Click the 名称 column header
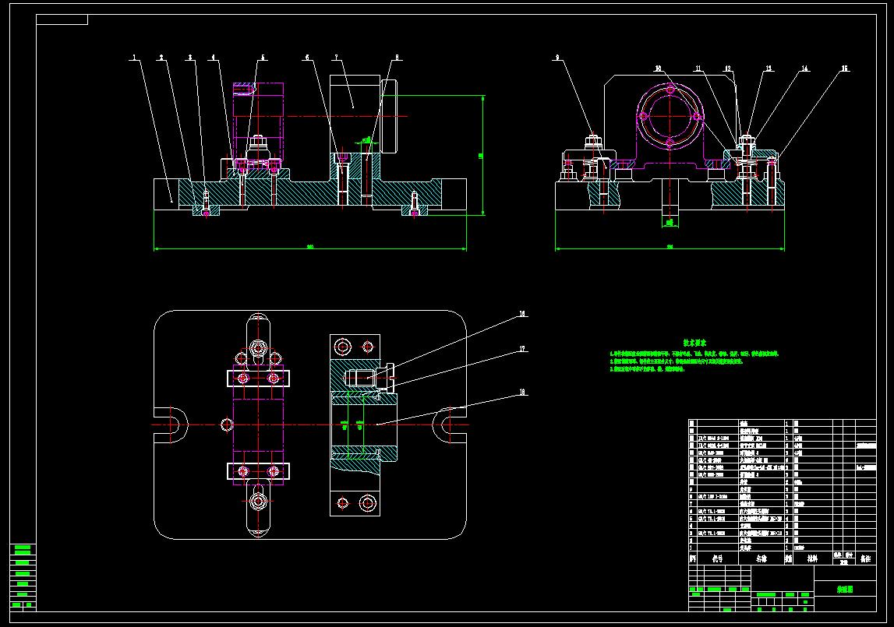 click(x=761, y=558)
